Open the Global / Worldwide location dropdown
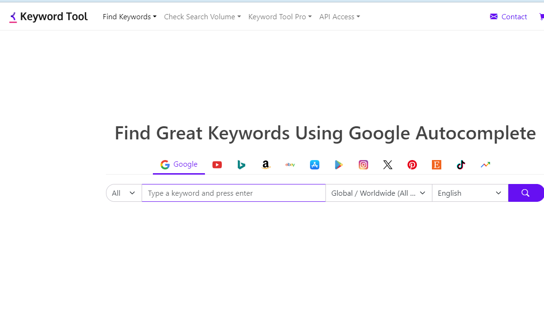Screen dimensions: 544x314 378,193
